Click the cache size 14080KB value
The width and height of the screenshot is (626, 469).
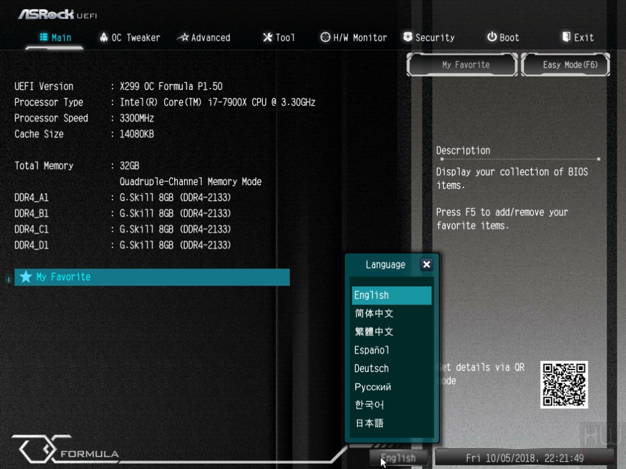click(137, 135)
